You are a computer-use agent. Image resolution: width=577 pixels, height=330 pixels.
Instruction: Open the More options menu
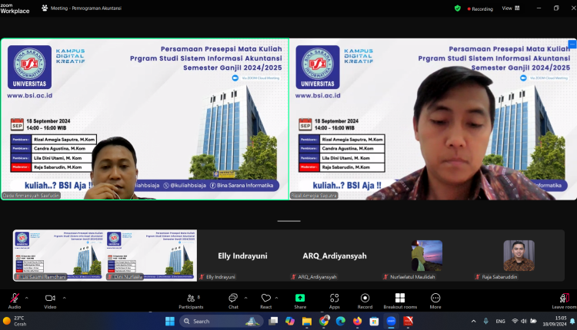[435, 301]
